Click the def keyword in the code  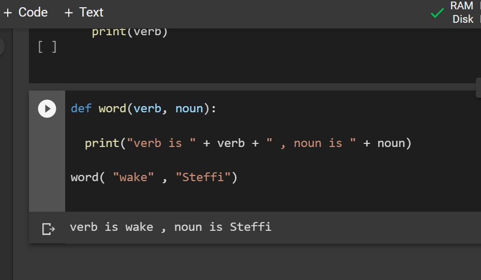[x=81, y=108]
